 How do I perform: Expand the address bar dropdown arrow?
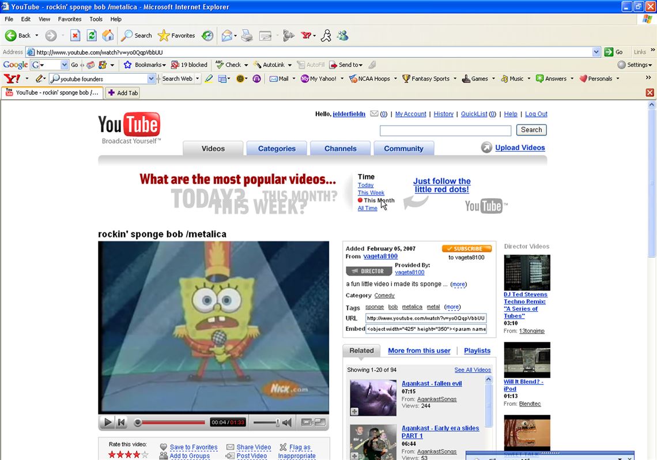point(596,52)
